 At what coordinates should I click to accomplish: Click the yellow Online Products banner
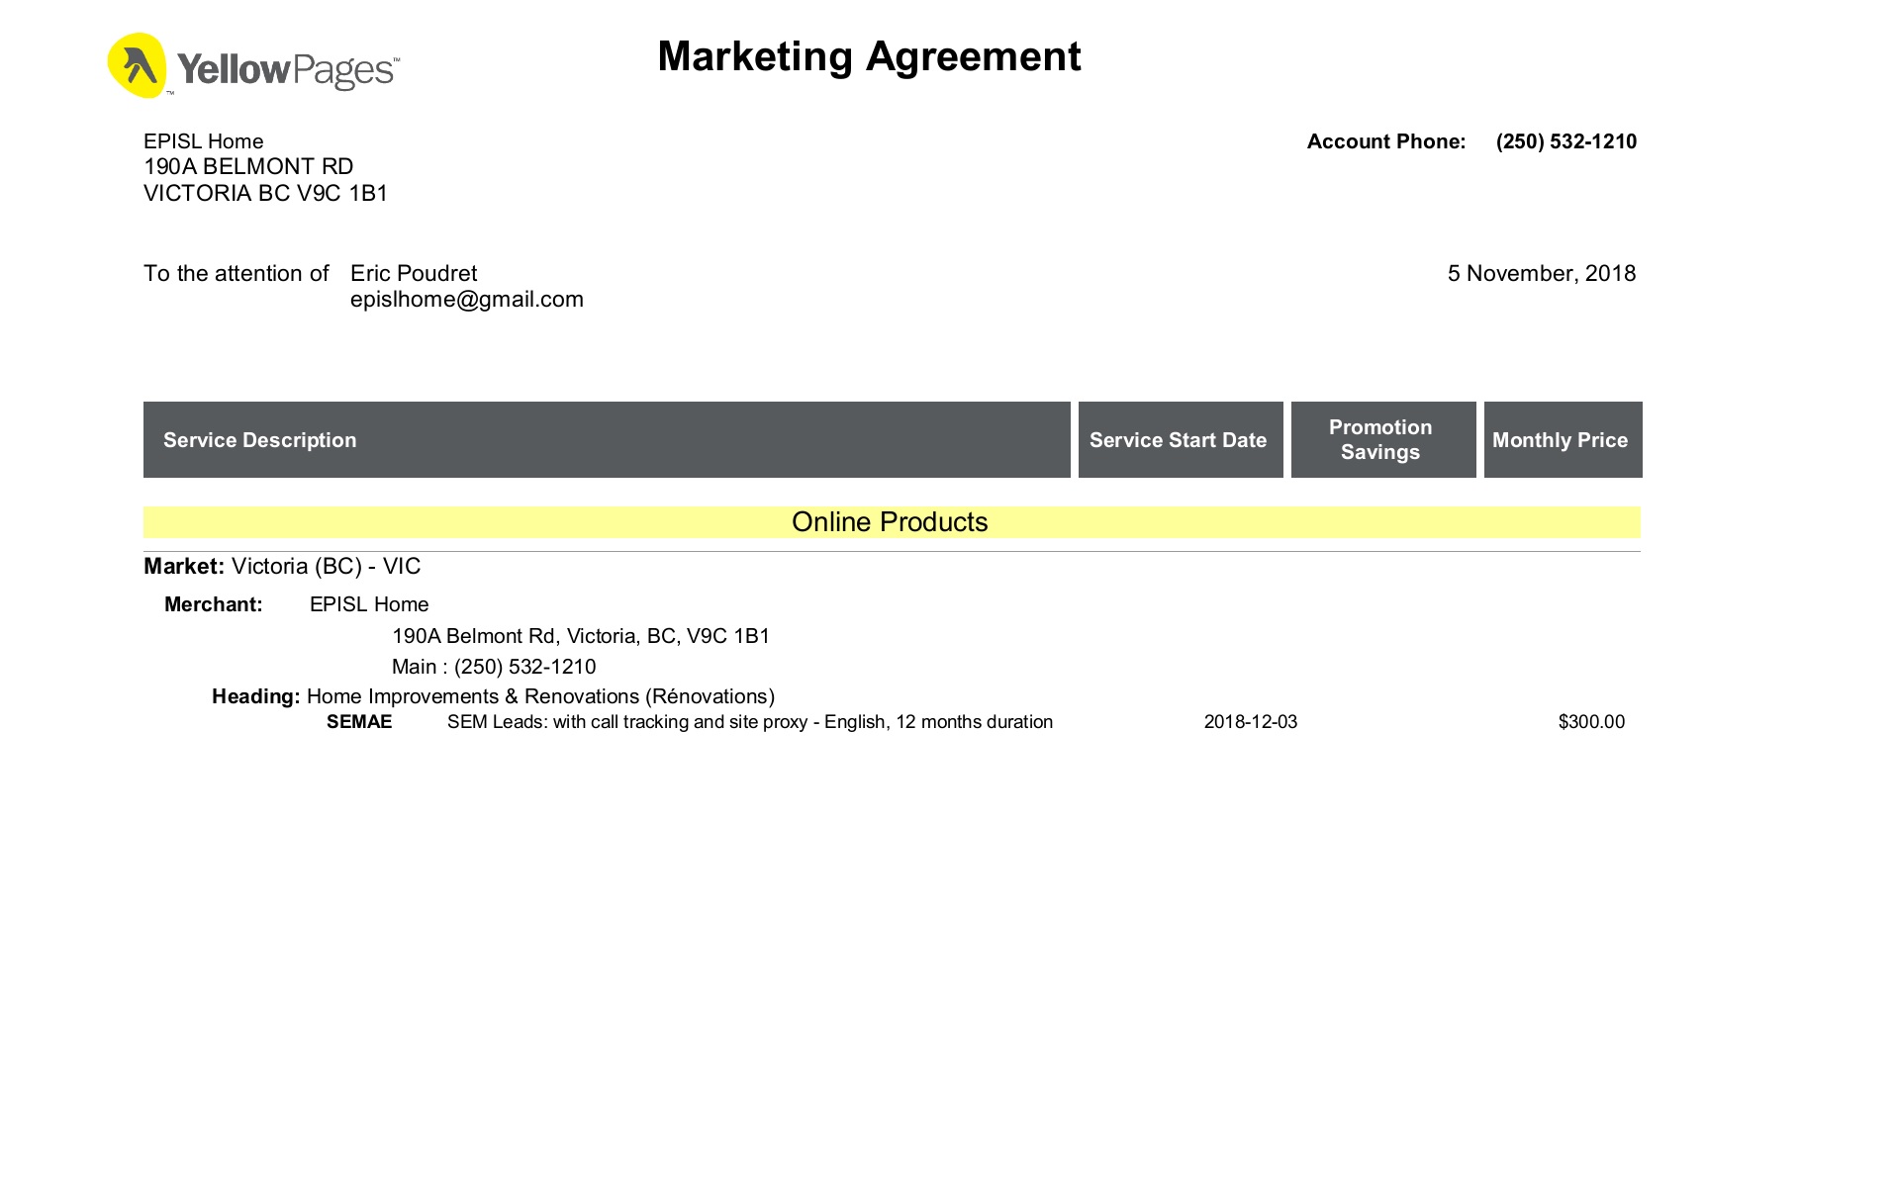[890, 522]
